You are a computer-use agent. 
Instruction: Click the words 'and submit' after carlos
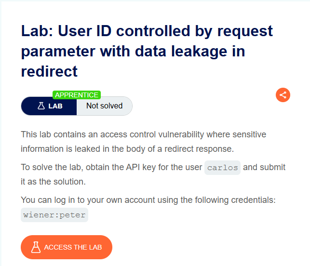[264, 167]
